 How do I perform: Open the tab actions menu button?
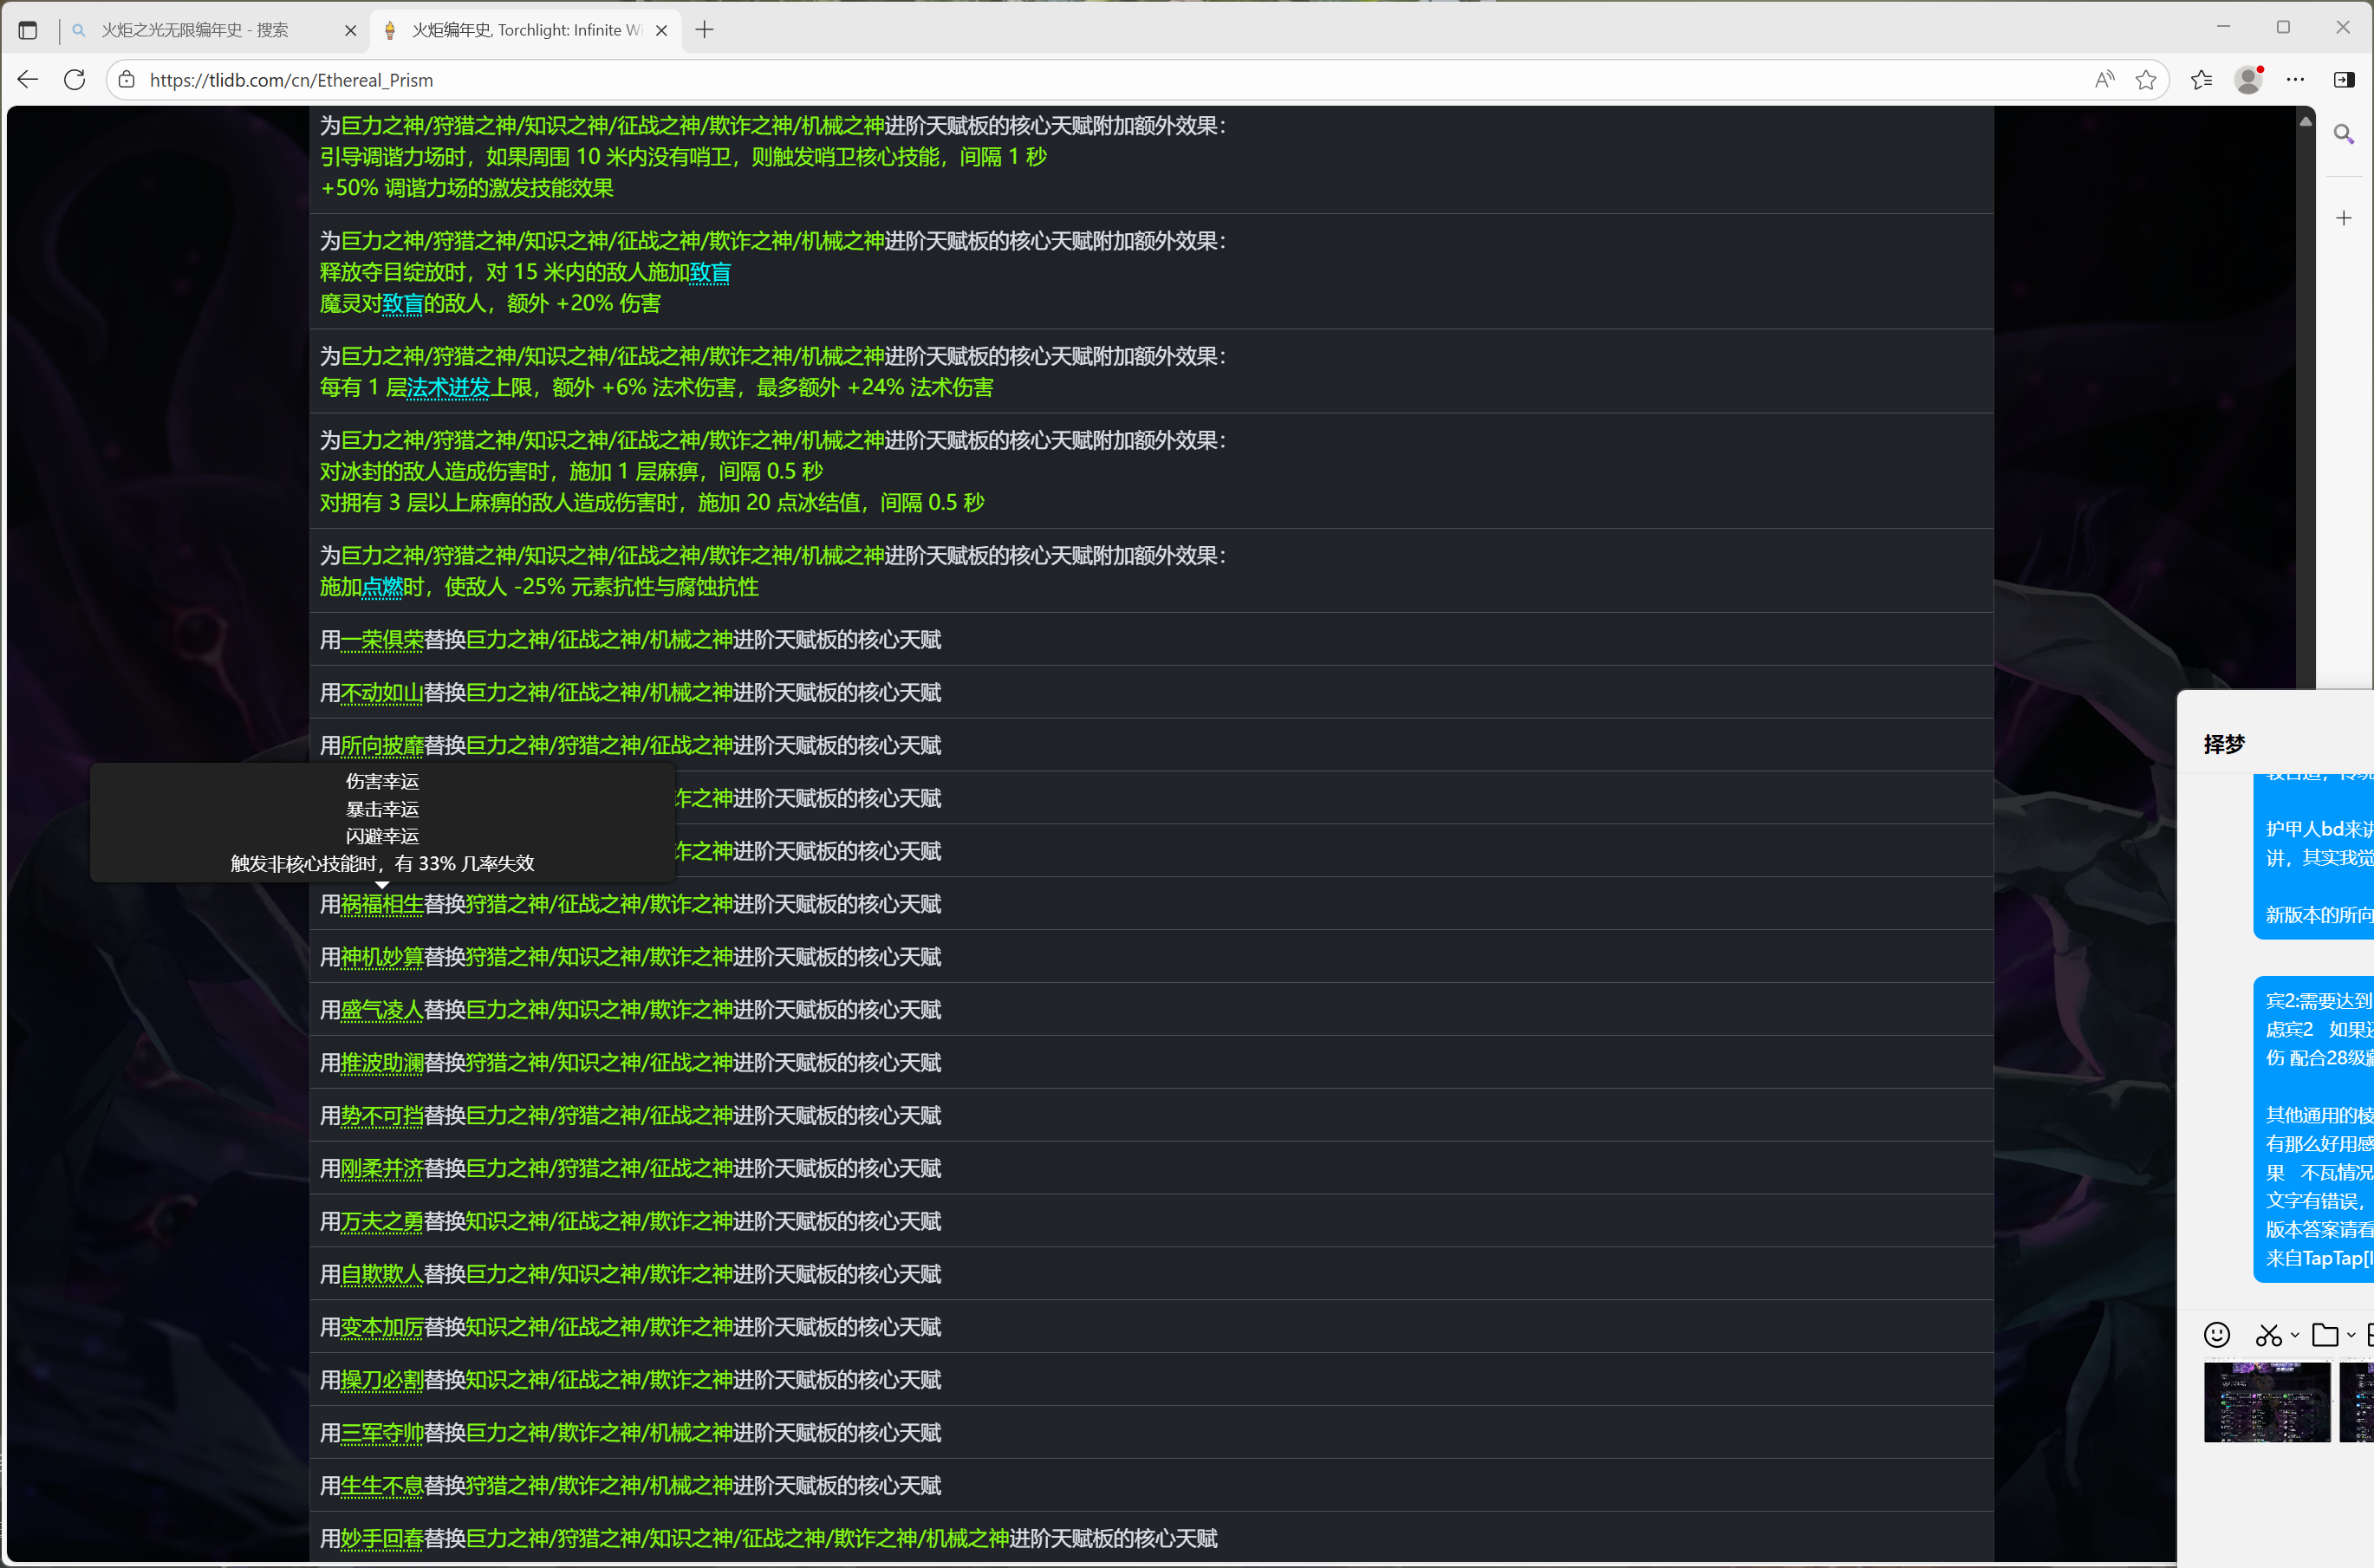28,30
